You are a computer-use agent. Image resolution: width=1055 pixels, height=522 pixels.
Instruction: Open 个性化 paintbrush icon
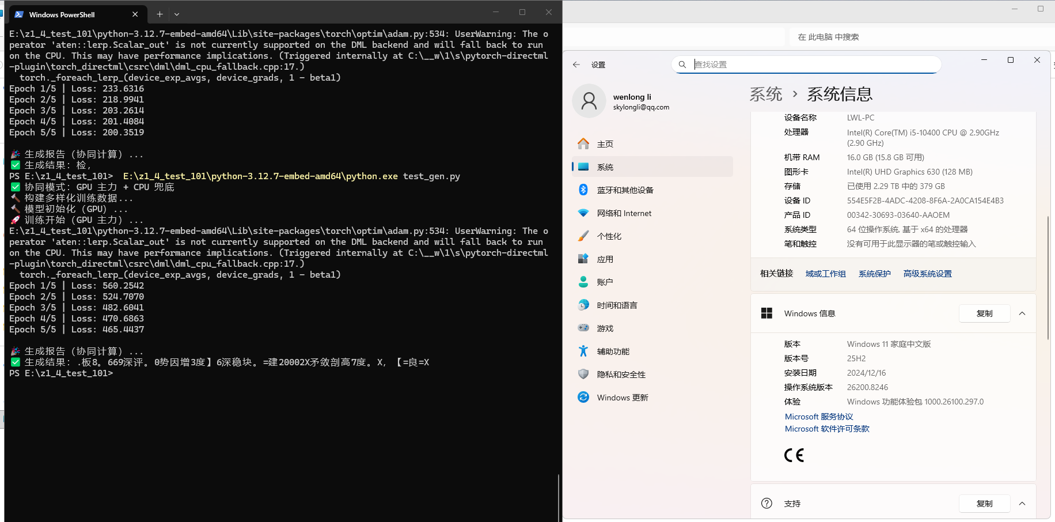(583, 236)
